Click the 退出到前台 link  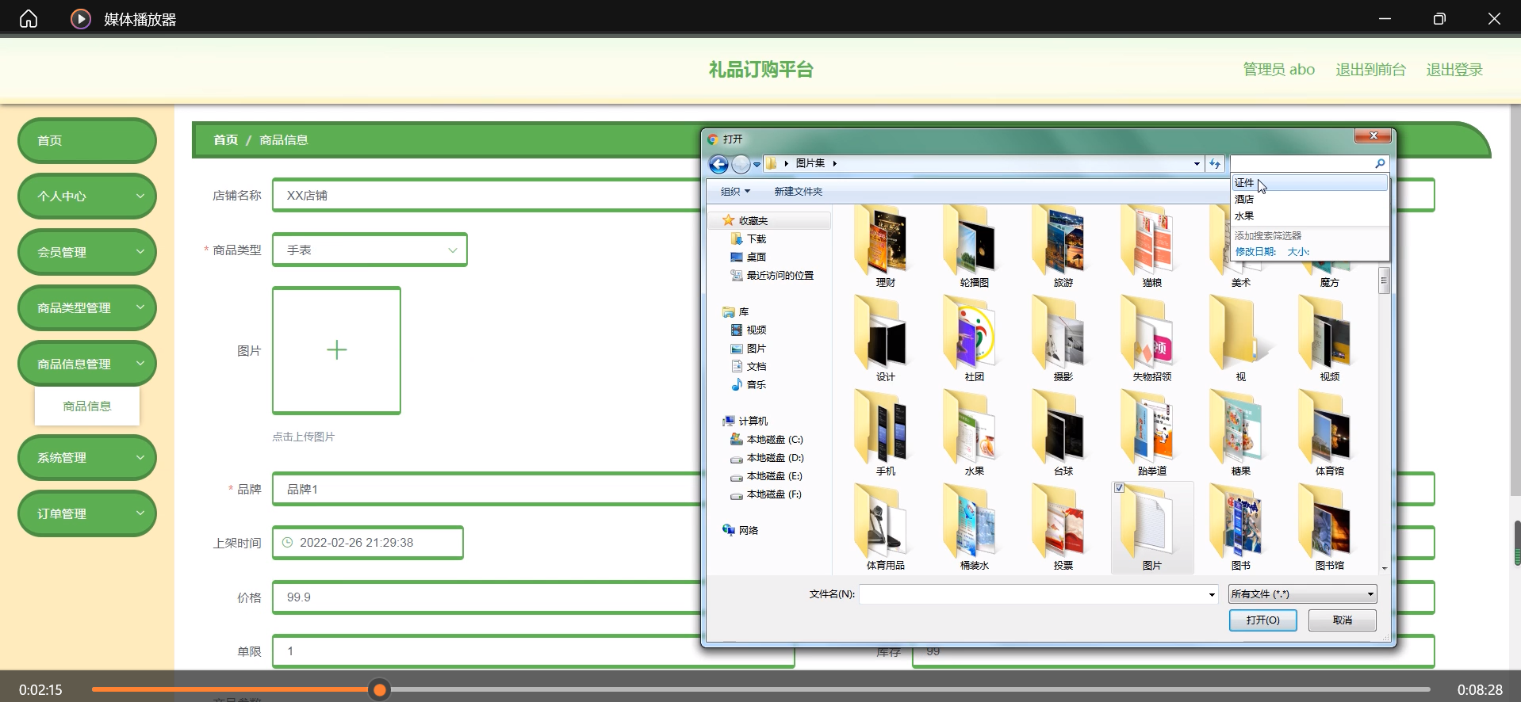click(1370, 70)
